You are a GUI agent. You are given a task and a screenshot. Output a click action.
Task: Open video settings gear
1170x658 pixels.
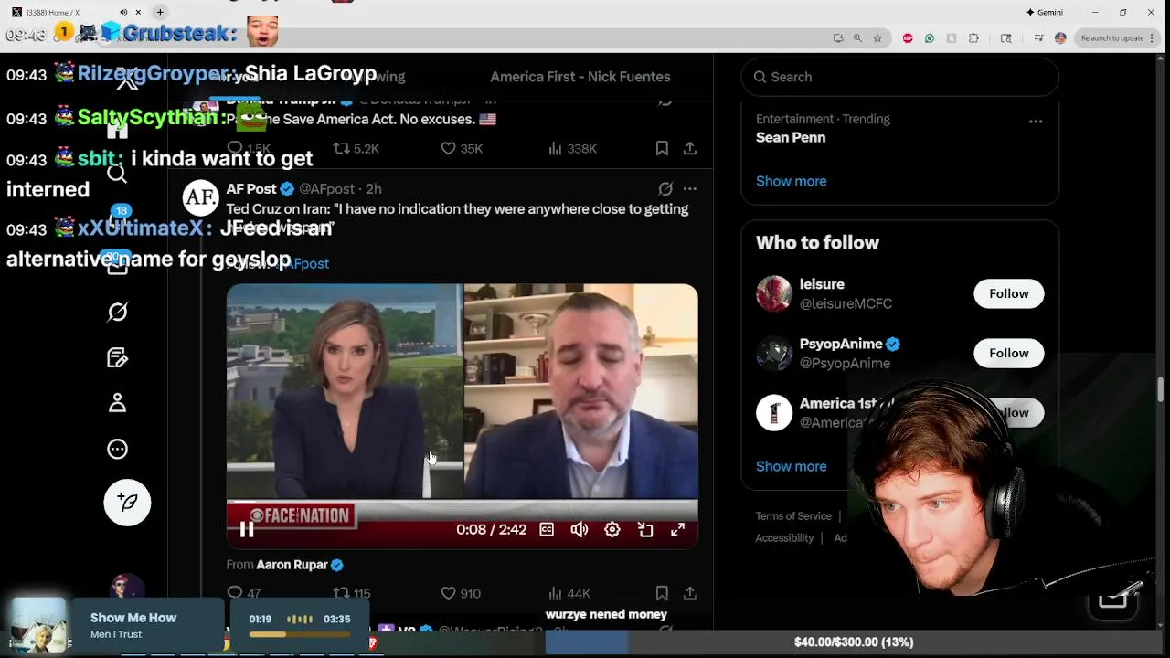pos(612,529)
